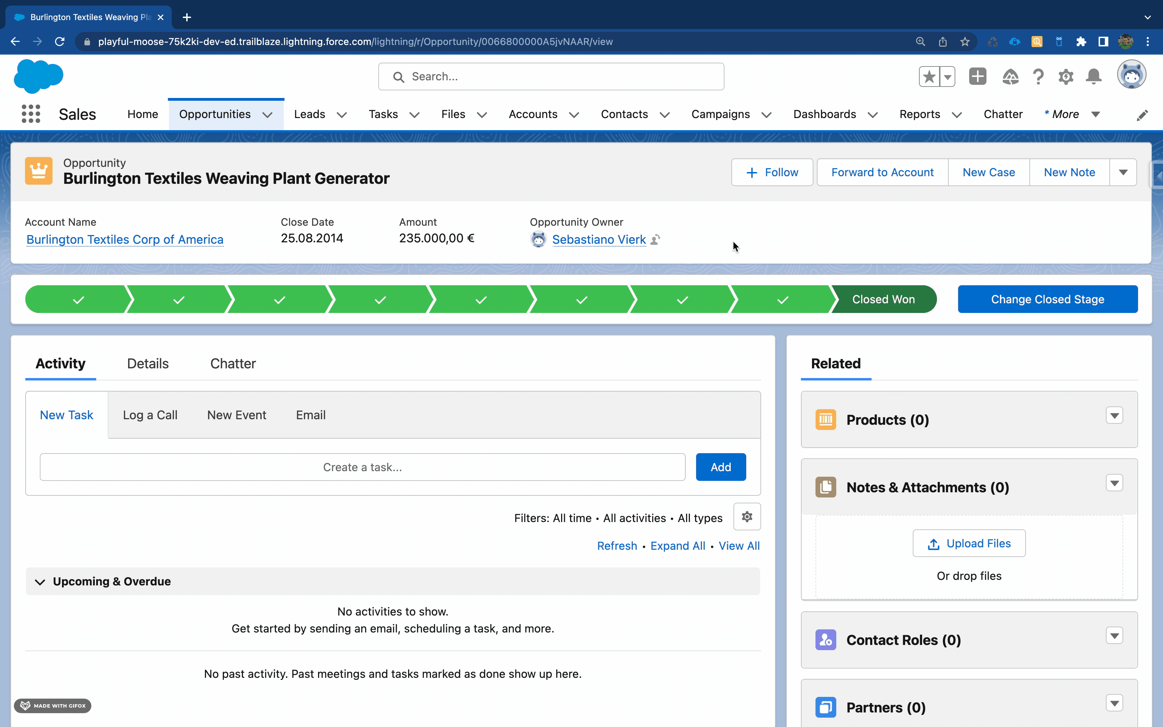1163x727 pixels.
Task: Click the Salesforce Setup gear icon
Action: [x=1065, y=77]
